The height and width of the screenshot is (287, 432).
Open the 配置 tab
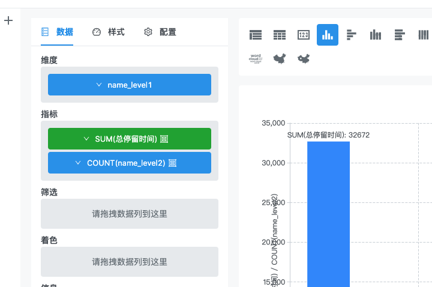pyautogui.click(x=160, y=32)
